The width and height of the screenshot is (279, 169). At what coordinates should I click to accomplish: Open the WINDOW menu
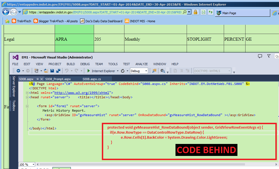[160, 64]
